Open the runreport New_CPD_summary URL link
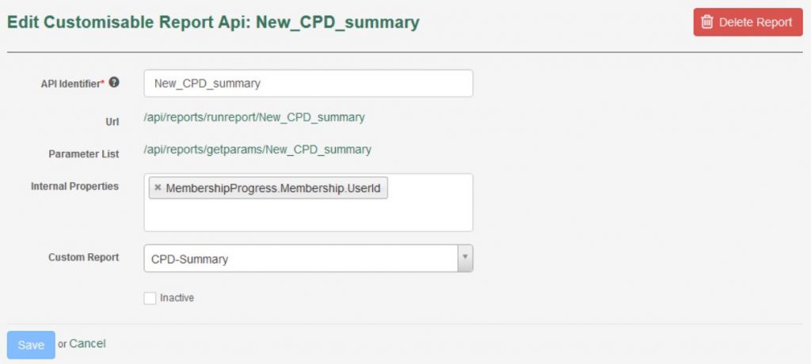 click(x=253, y=117)
